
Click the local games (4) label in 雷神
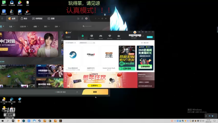coord(71,43)
